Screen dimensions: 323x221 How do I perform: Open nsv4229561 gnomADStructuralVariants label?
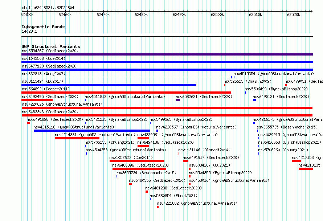[x=177, y=135]
